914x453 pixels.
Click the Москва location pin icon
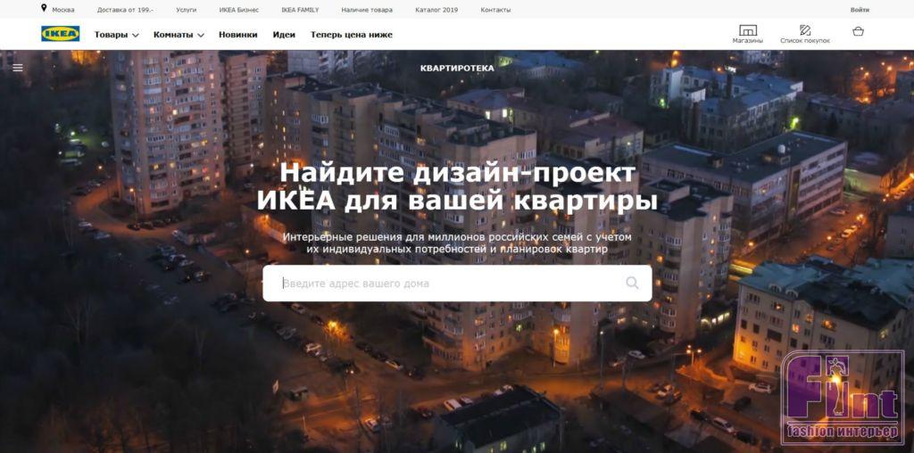click(x=44, y=8)
